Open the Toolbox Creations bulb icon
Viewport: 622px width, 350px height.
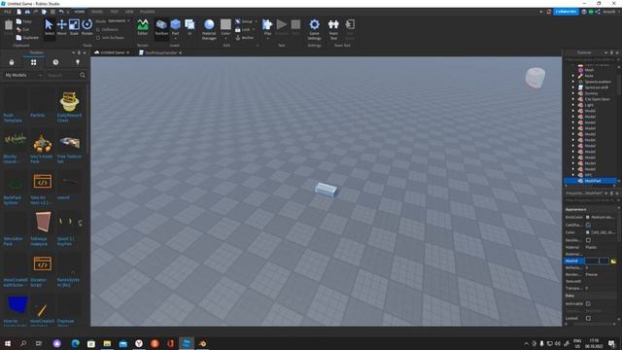pyautogui.click(x=78, y=62)
